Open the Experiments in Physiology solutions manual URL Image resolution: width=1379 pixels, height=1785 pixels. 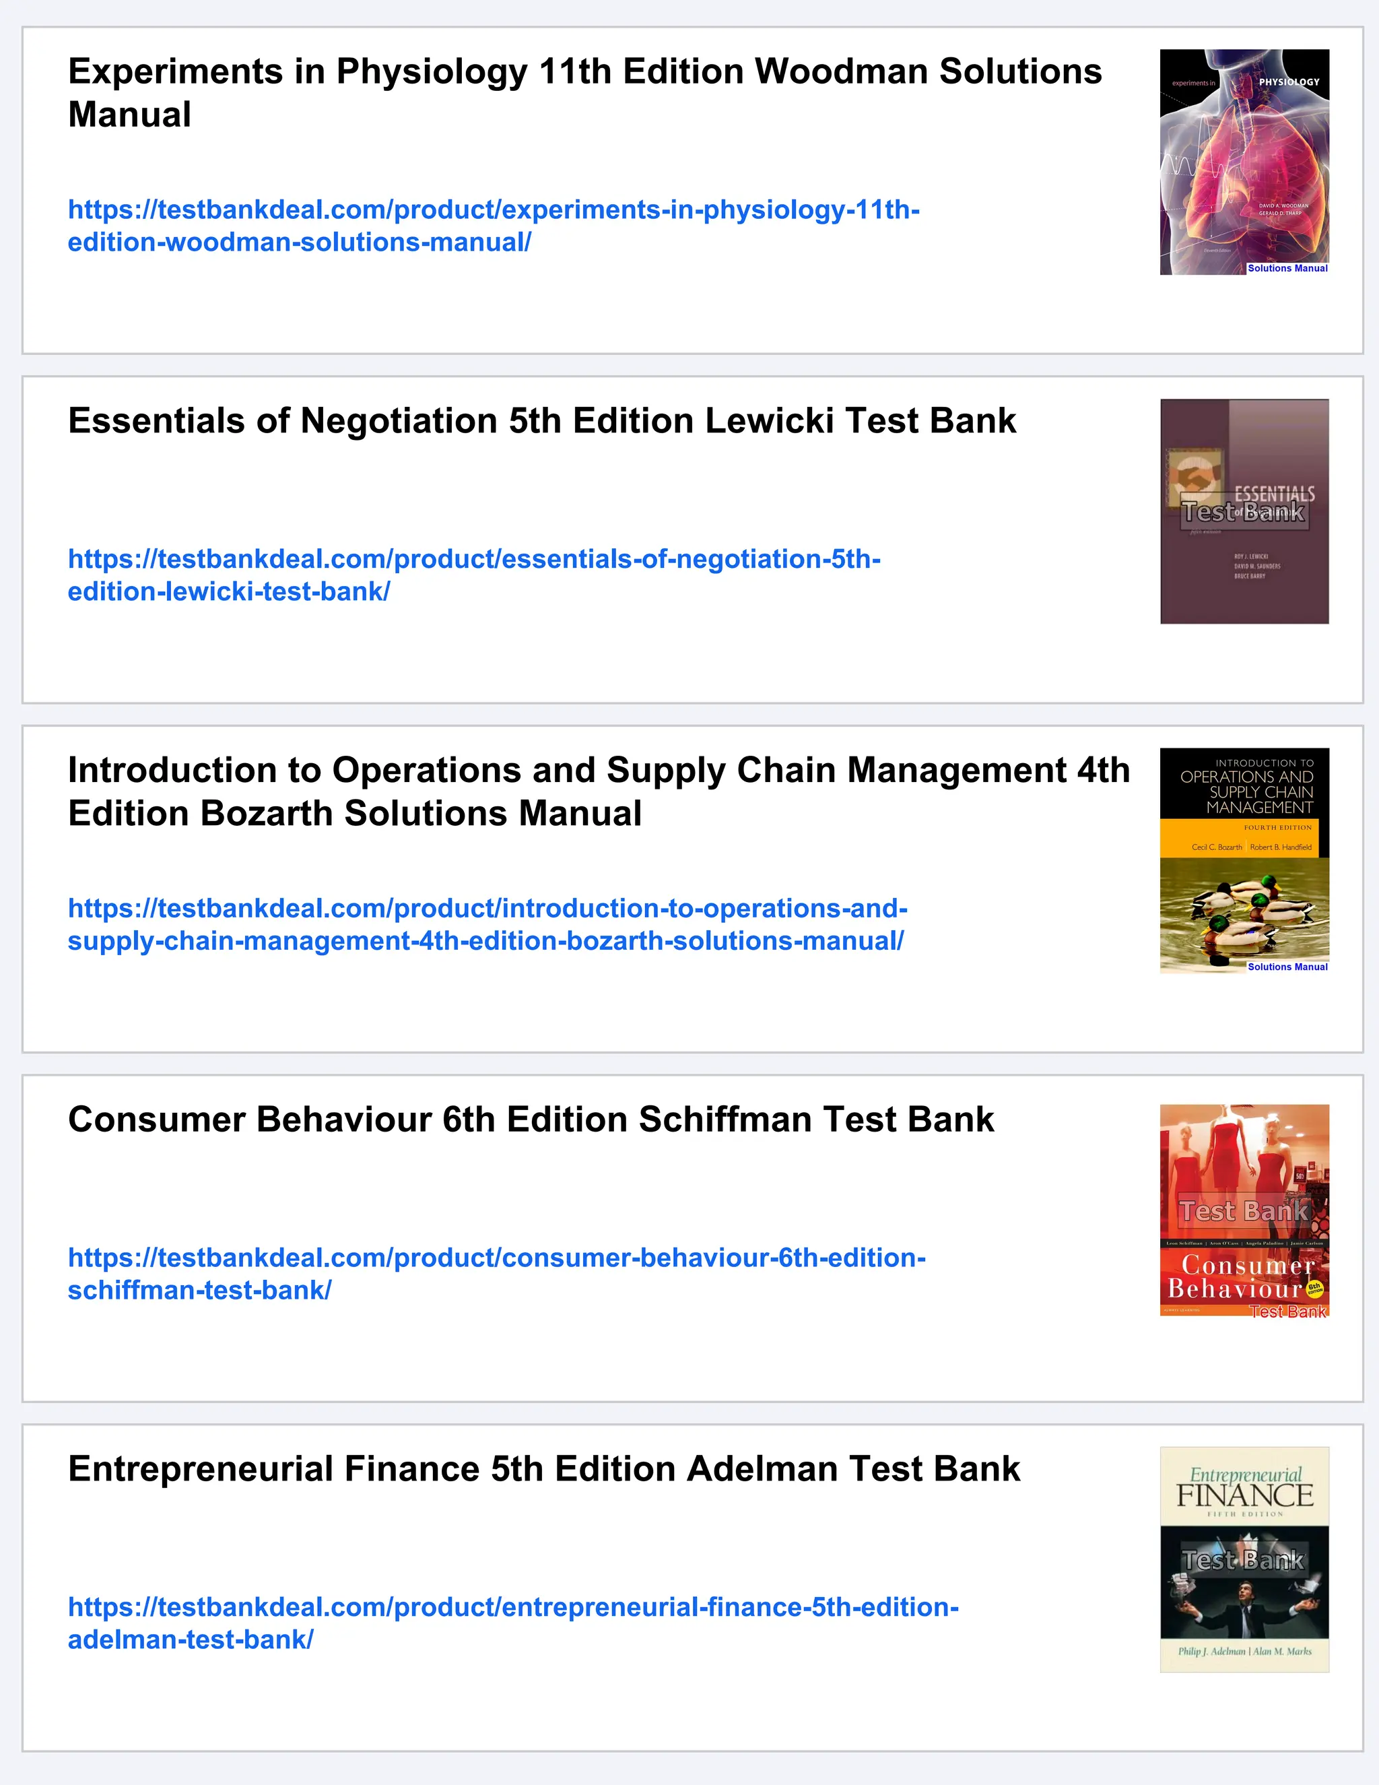coord(494,226)
